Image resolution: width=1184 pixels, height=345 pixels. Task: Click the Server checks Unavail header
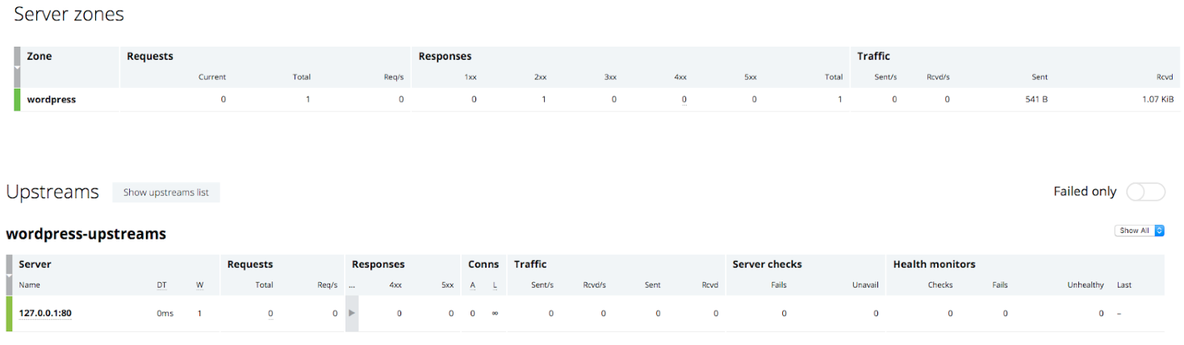(x=865, y=285)
